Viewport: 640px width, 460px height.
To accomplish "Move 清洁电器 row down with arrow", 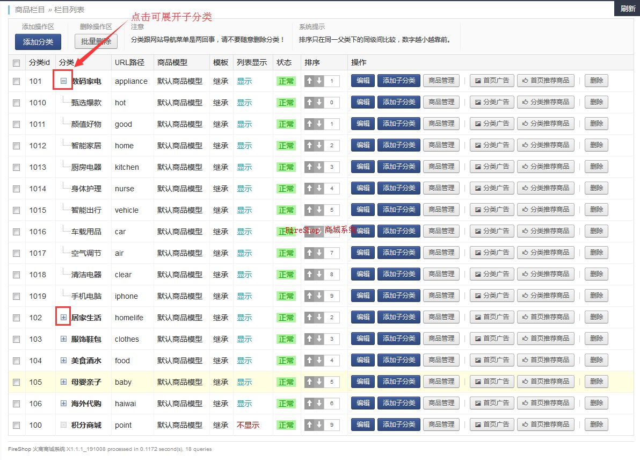I will 319,275.
